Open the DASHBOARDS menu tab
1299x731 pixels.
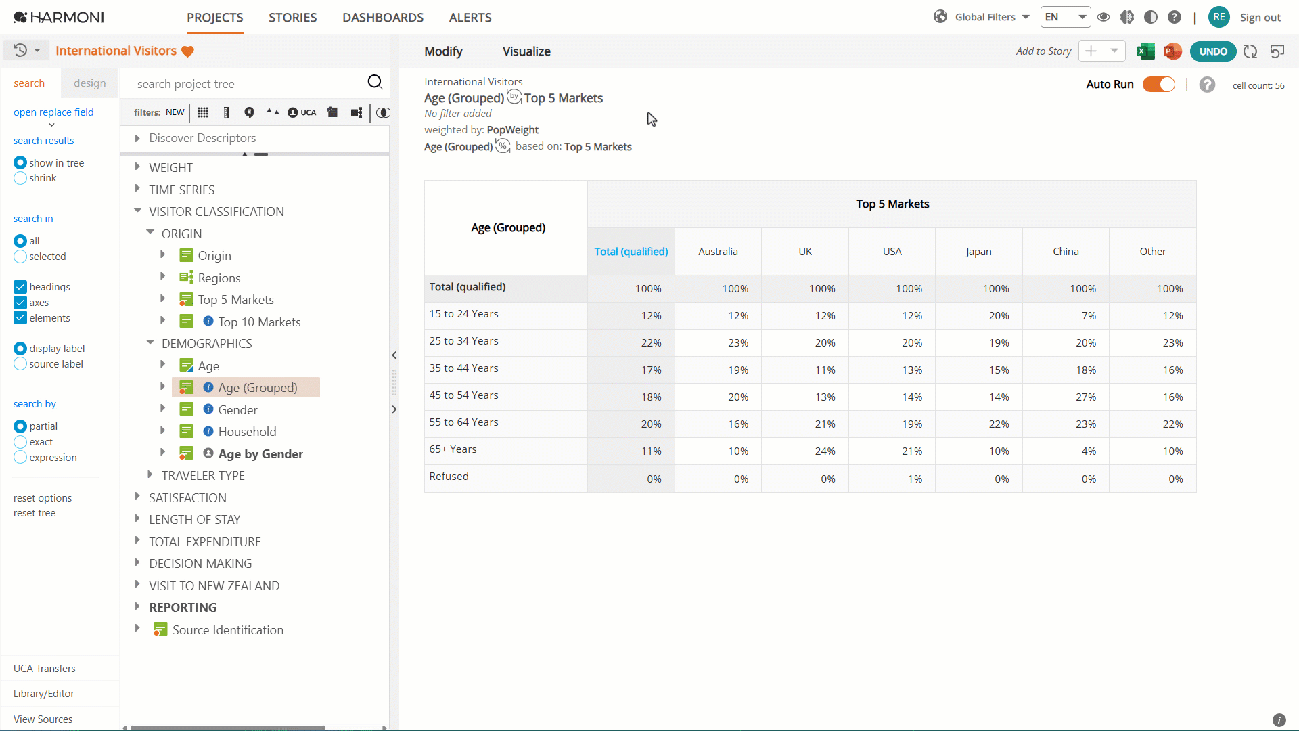click(383, 18)
